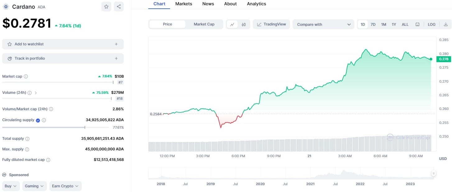This screenshot has height=192, width=452.
Task: Select the Price chart toggle
Action: 167,24
